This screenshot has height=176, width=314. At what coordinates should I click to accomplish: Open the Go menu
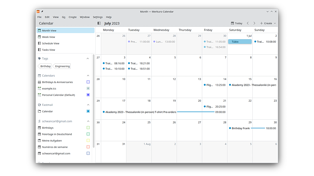tap(64, 17)
